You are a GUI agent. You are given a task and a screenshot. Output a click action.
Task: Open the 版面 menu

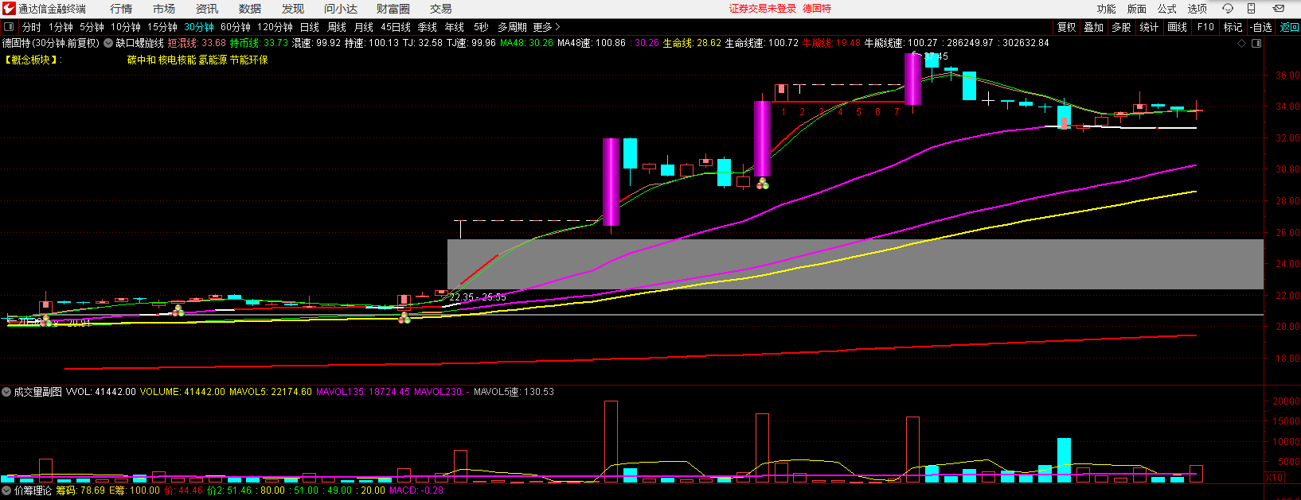pyautogui.click(x=1137, y=9)
